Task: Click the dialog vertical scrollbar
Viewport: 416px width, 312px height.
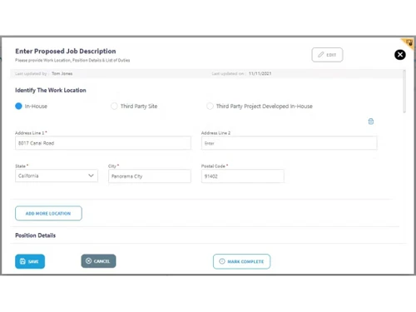Action: coord(404,92)
